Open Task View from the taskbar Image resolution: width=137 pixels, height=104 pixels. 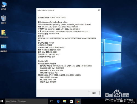tap(51, 101)
